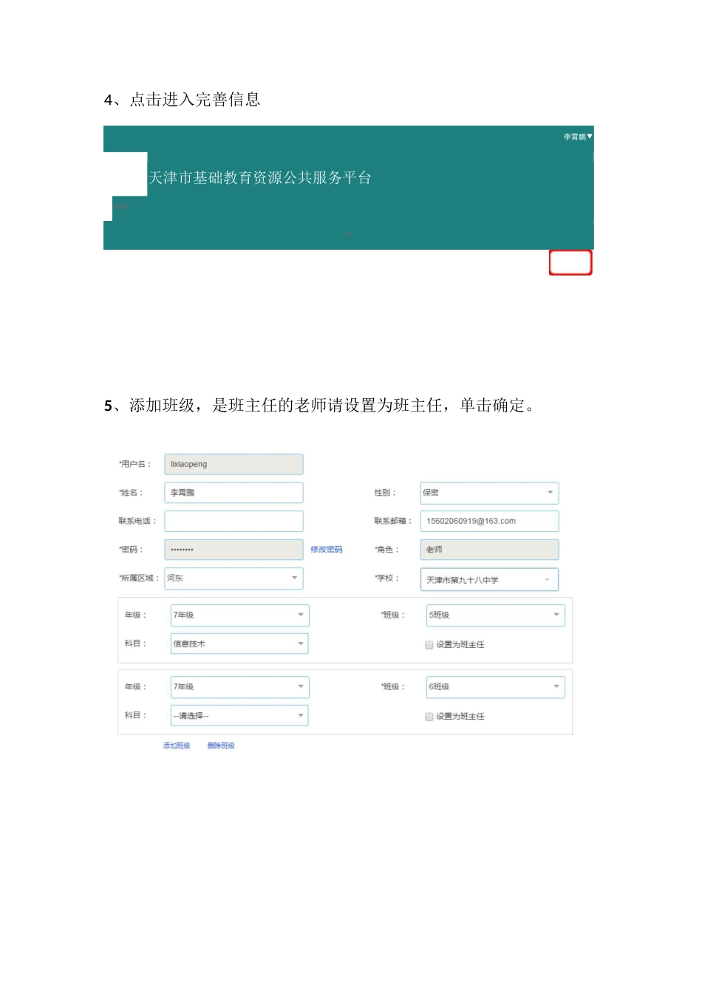The image size is (702, 993).
Task: Click the empty 联系电话 input field
Action: [x=234, y=521]
